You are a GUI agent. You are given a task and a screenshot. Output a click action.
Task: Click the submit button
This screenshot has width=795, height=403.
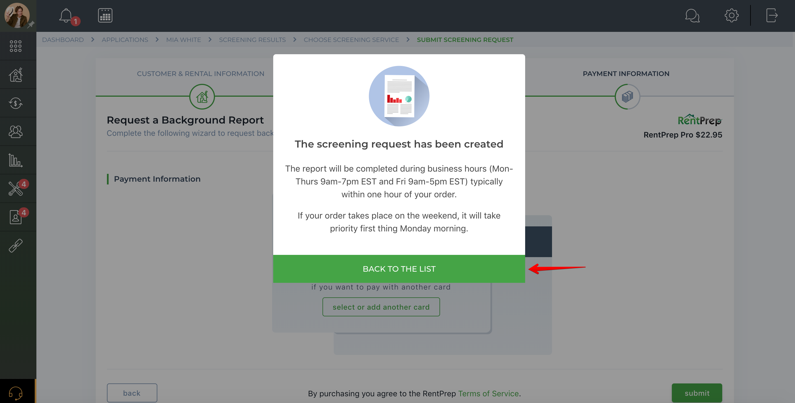click(x=697, y=393)
